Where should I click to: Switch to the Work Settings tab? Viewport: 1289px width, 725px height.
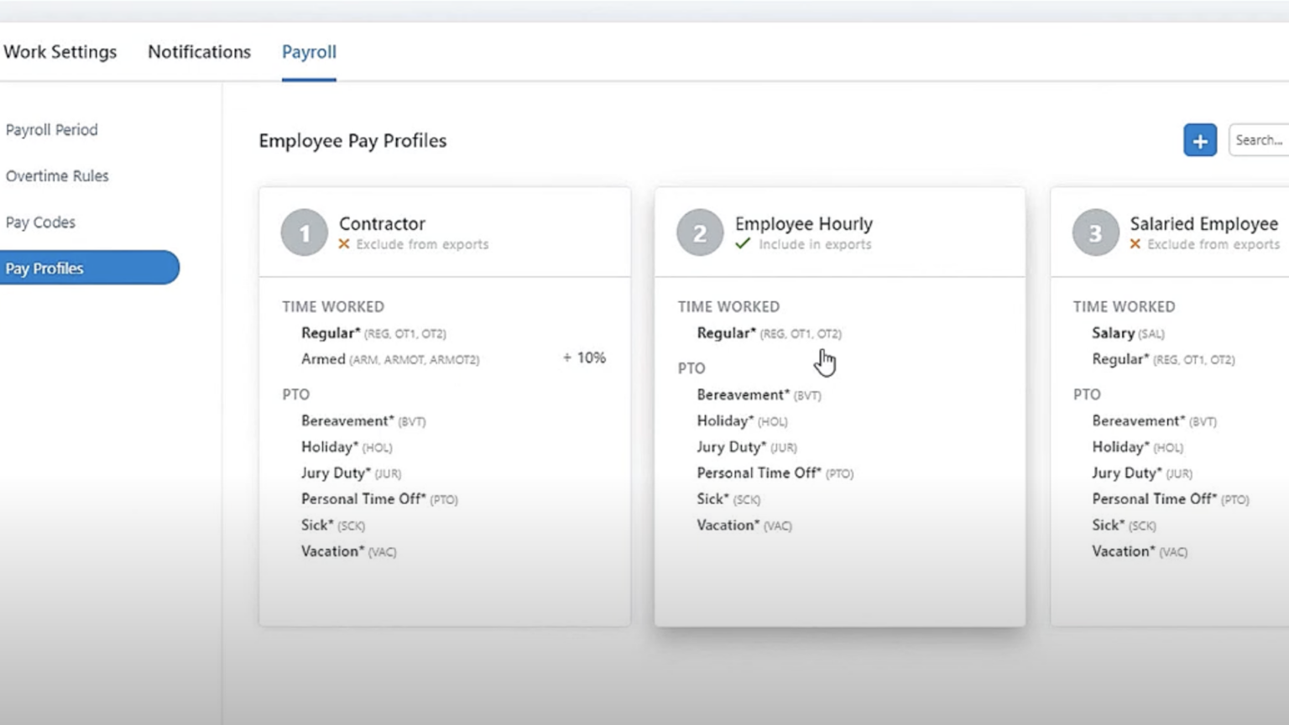(60, 52)
